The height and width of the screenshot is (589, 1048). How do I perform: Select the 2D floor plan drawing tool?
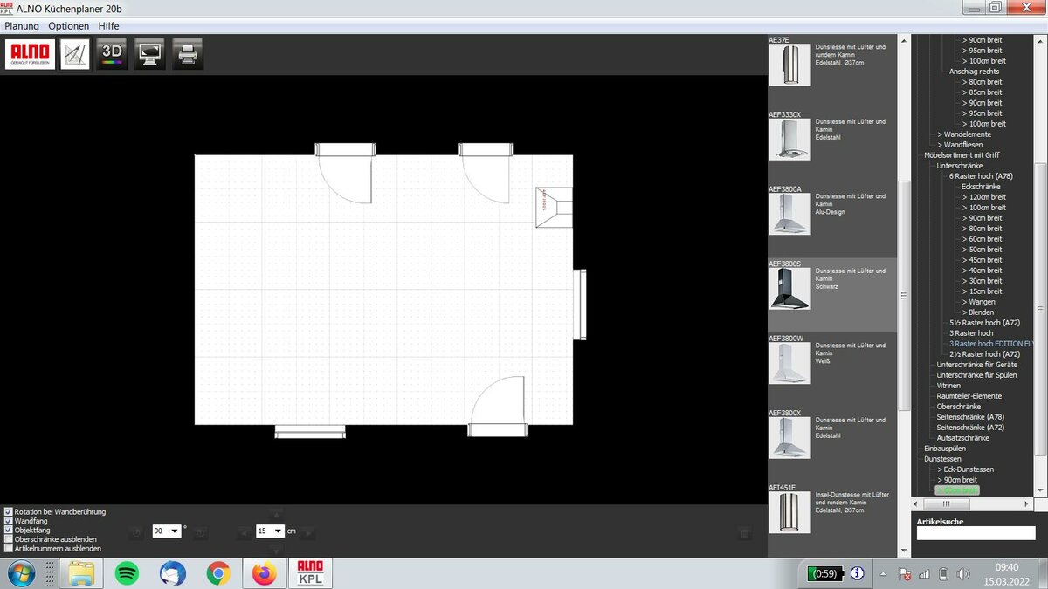[x=75, y=54]
